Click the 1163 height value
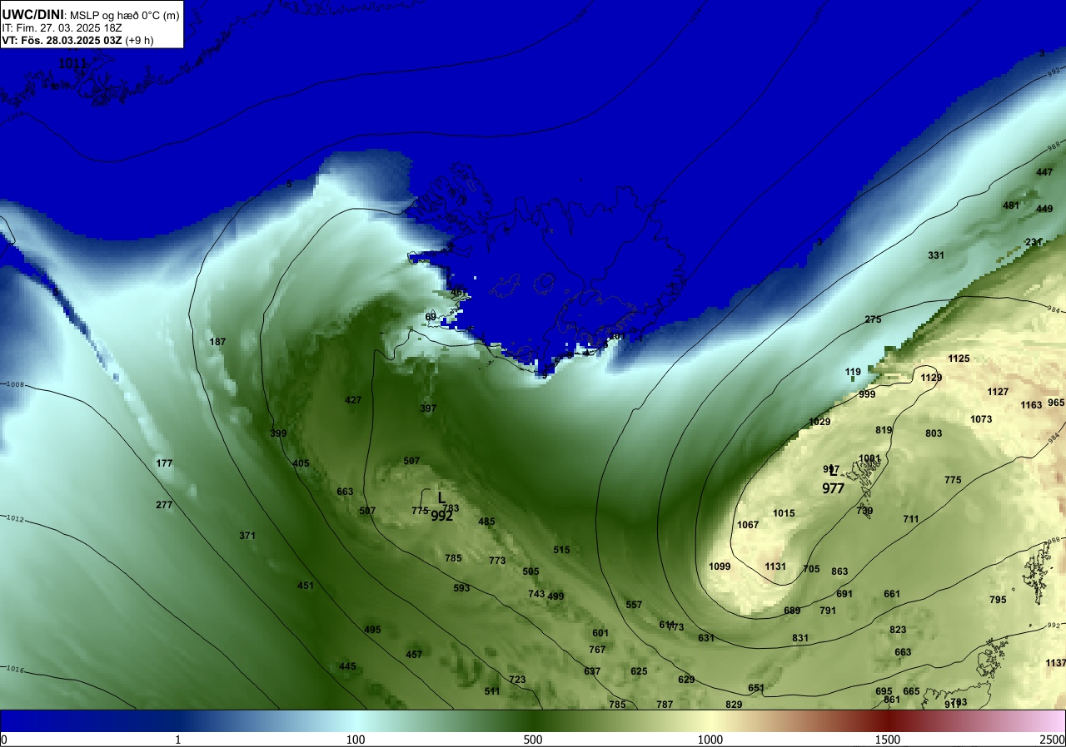 tap(1031, 405)
